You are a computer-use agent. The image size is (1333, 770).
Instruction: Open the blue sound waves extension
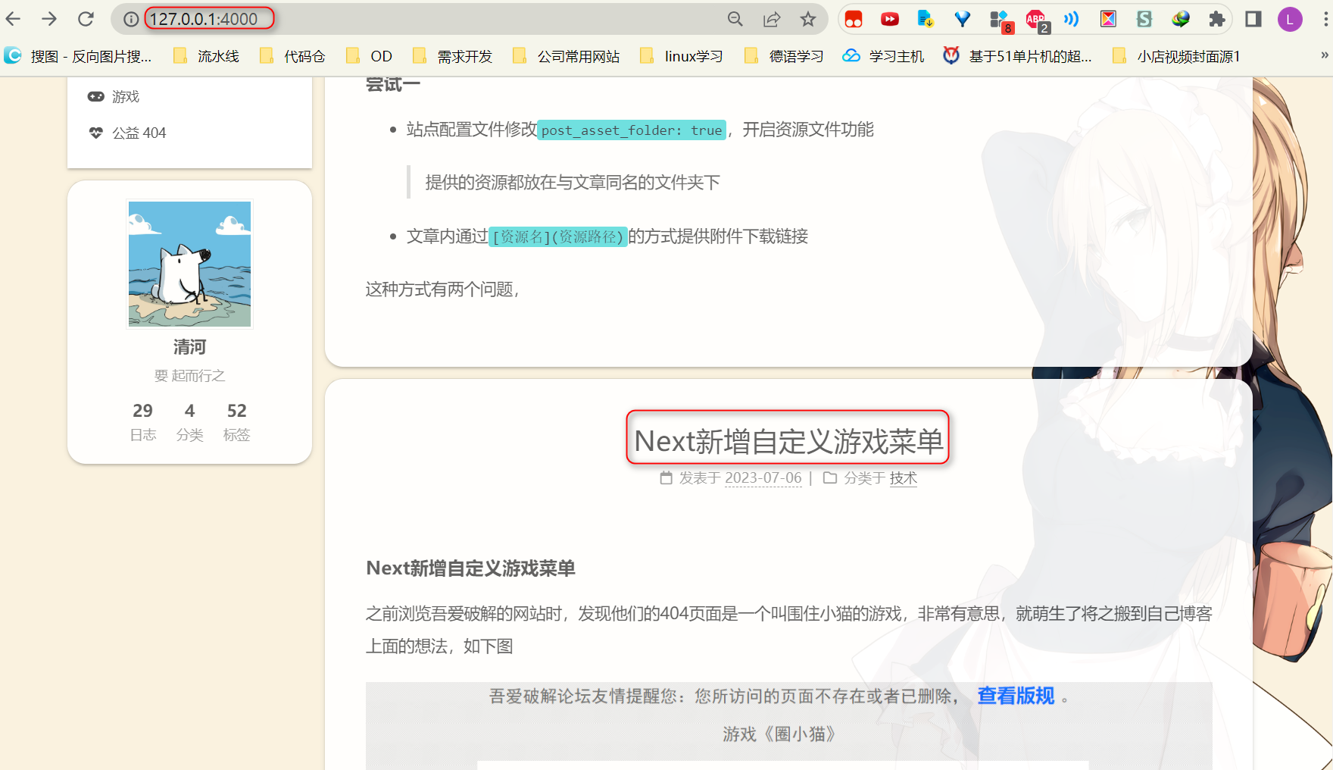(1071, 19)
